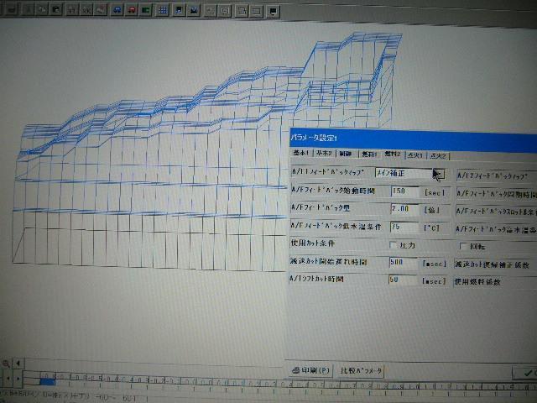This screenshot has width=537, height=403.
Task: Enable the 回転 checkbox
Action: click(x=461, y=246)
